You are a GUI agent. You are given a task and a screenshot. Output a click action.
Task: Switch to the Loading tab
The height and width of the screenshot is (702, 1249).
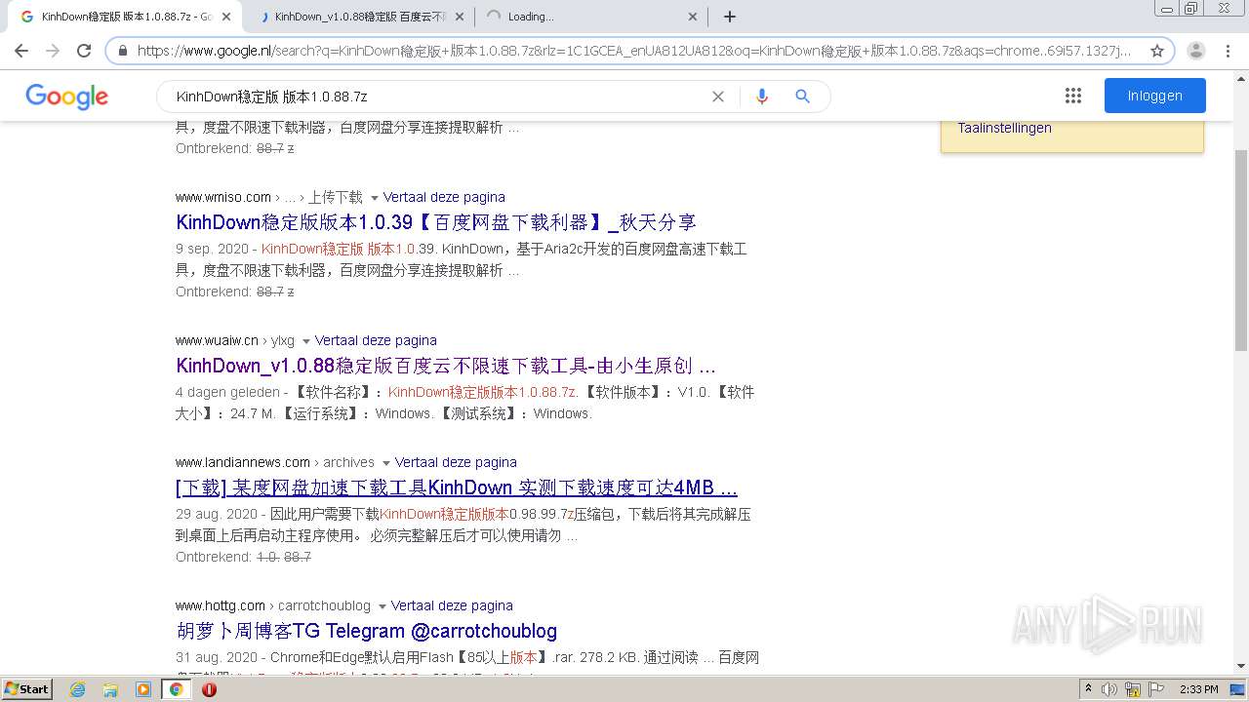[x=590, y=17]
